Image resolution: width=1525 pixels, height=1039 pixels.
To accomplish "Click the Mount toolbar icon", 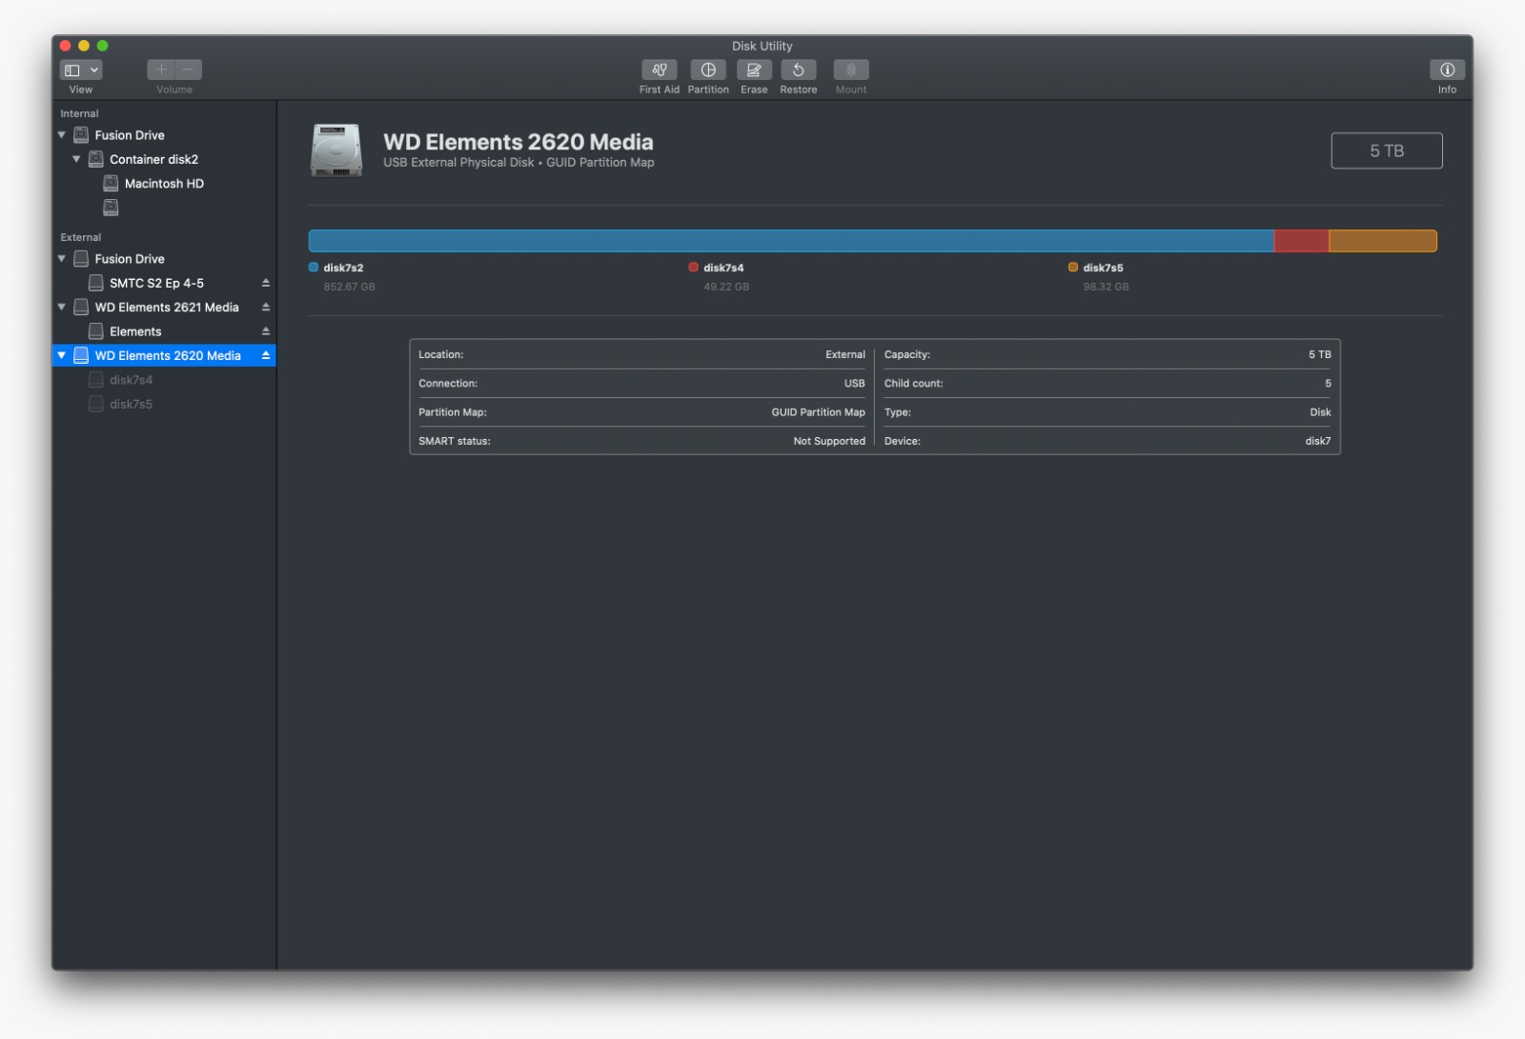I will [x=850, y=70].
